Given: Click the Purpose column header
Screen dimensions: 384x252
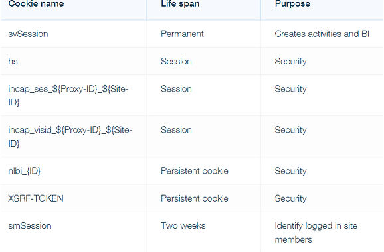Looking at the screenshot, I should pyautogui.click(x=292, y=4).
